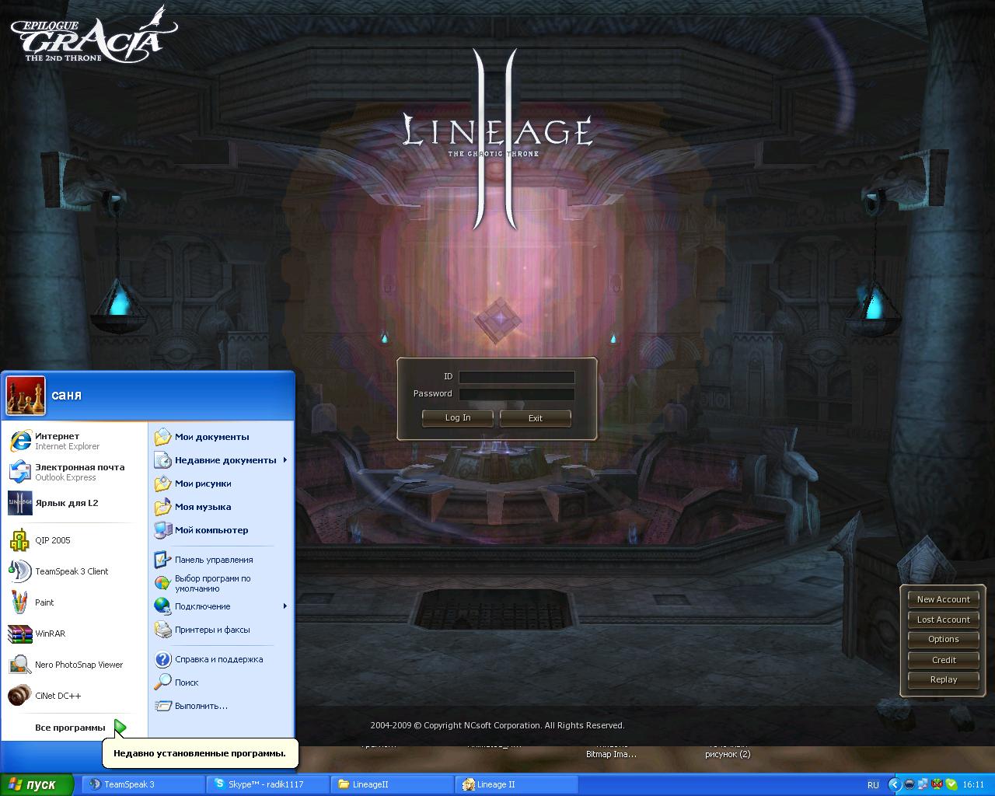This screenshot has height=796, width=995.
Task: Click the red-green owl-face tray icon
Action: pyautogui.click(x=937, y=785)
